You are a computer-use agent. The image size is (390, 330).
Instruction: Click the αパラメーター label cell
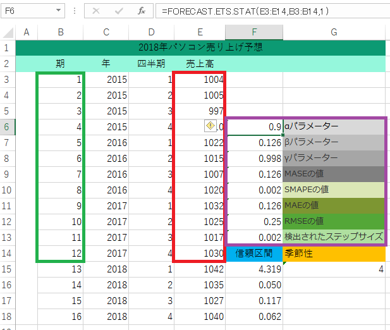pyautogui.click(x=334, y=127)
